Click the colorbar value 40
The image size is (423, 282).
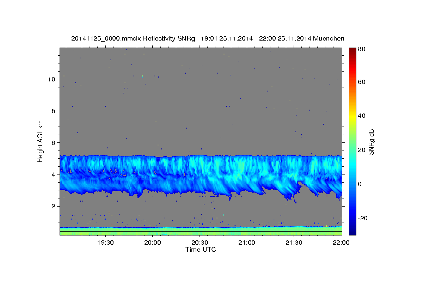[361, 116]
